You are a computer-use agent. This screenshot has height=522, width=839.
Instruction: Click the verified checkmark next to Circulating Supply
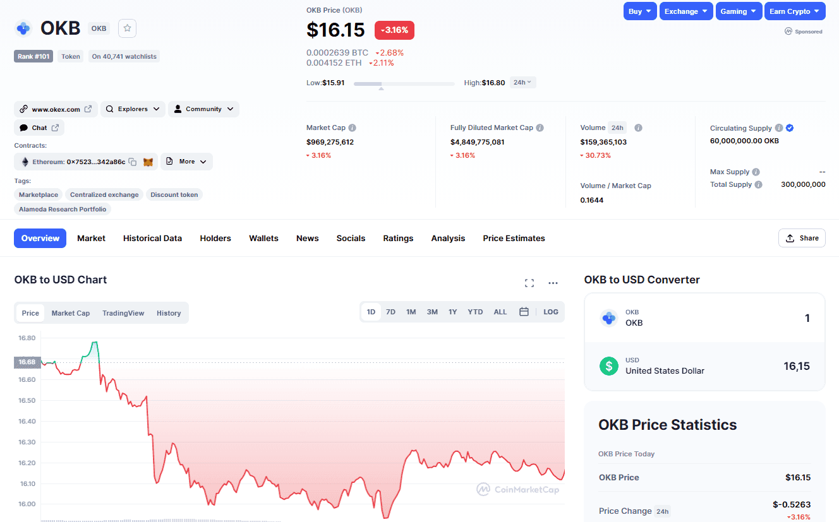tap(790, 128)
